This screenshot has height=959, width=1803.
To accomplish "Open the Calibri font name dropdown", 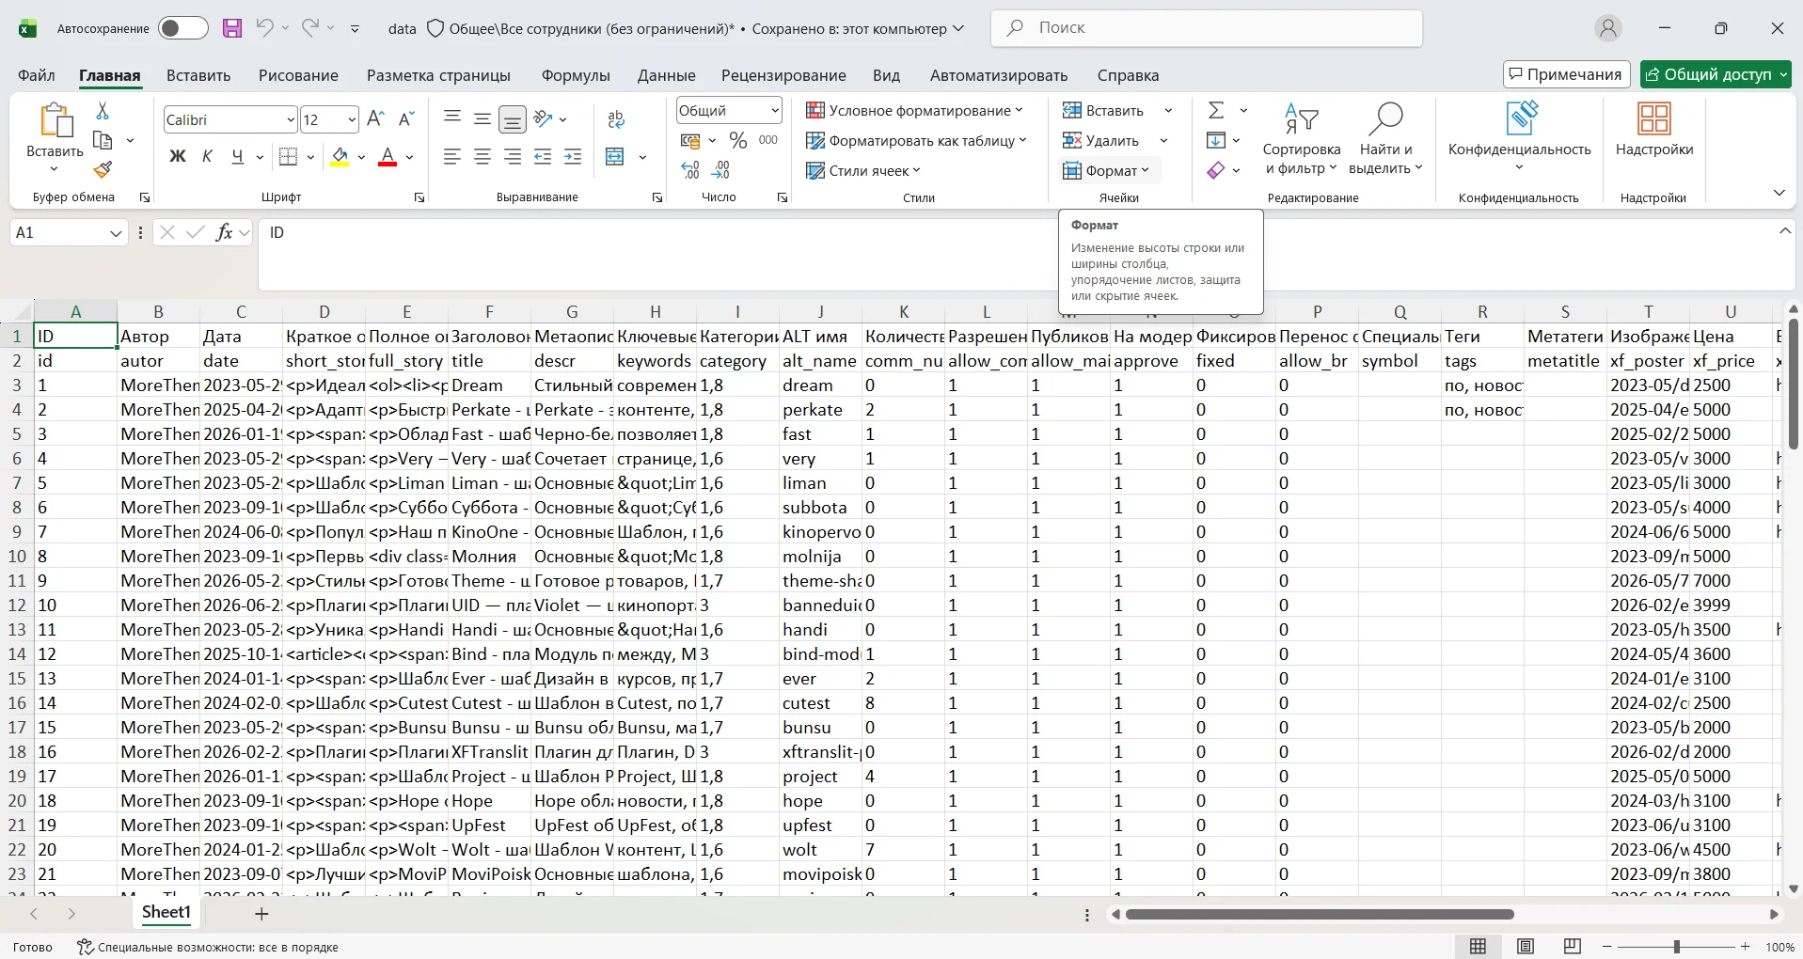I will click(290, 119).
